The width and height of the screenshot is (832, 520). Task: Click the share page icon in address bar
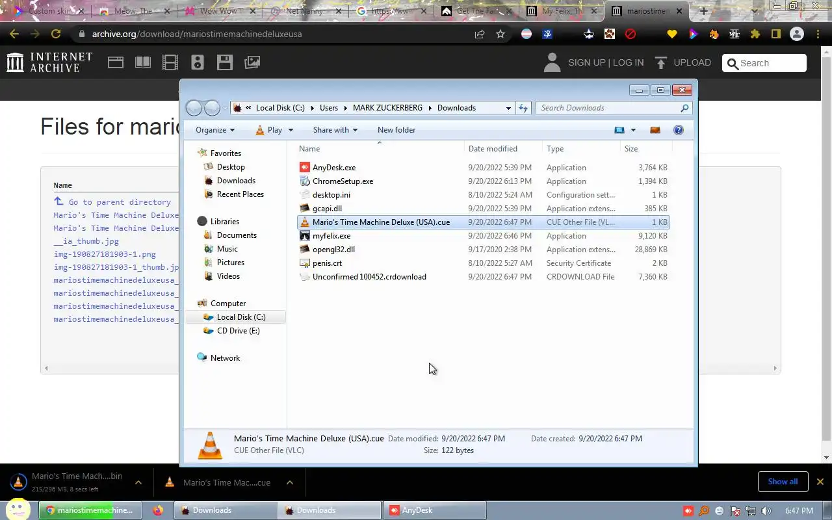[480, 34]
